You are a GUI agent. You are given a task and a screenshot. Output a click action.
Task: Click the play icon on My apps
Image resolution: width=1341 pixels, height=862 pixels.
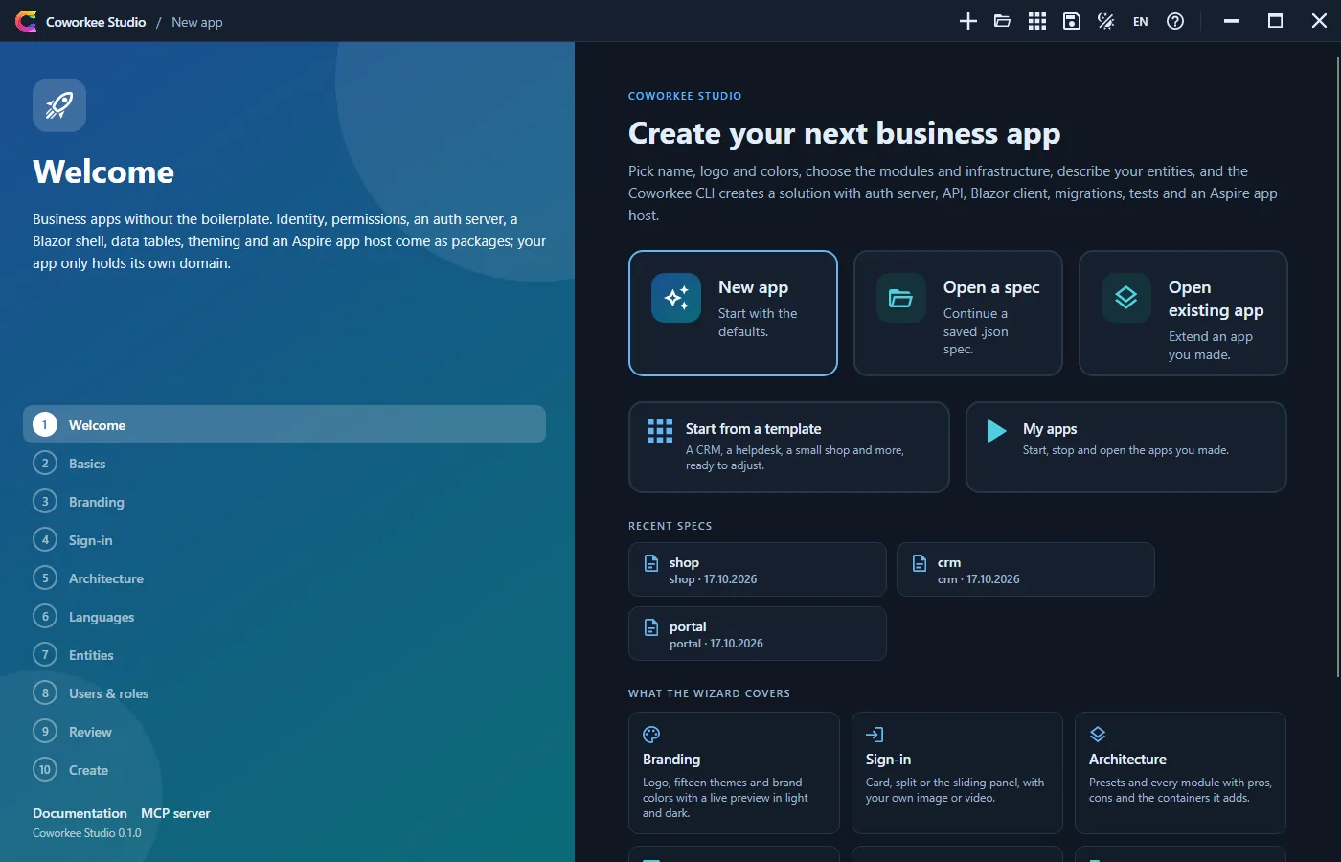tap(997, 431)
